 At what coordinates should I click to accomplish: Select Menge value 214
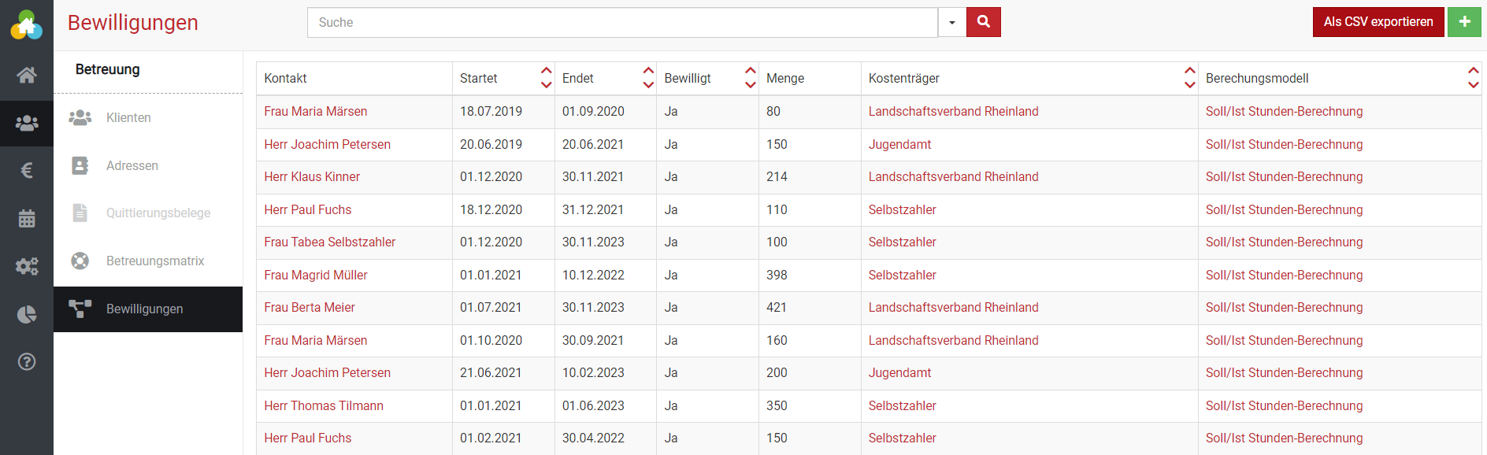point(777,177)
